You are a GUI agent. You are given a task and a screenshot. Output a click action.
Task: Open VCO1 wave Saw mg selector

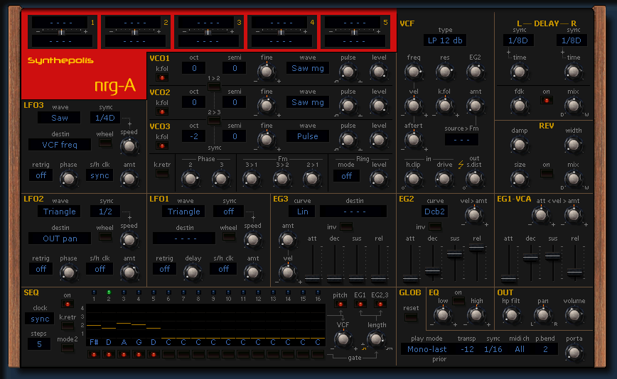pos(308,68)
